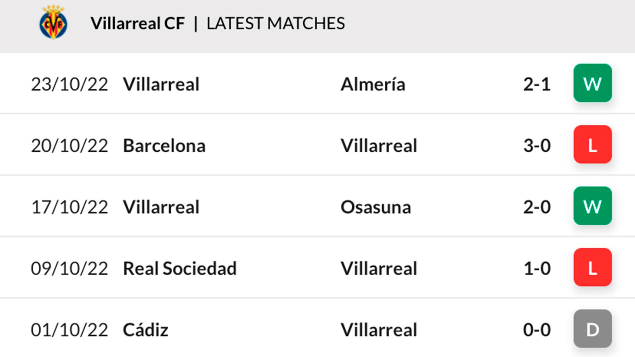Click the red L badge for Barcelona match
The width and height of the screenshot is (635, 357).
(592, 144)
